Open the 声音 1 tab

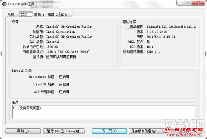click(x=39, y=14)
